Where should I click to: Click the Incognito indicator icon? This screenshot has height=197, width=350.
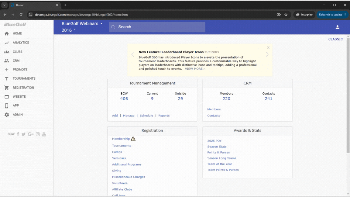click(x=297, y=15)
